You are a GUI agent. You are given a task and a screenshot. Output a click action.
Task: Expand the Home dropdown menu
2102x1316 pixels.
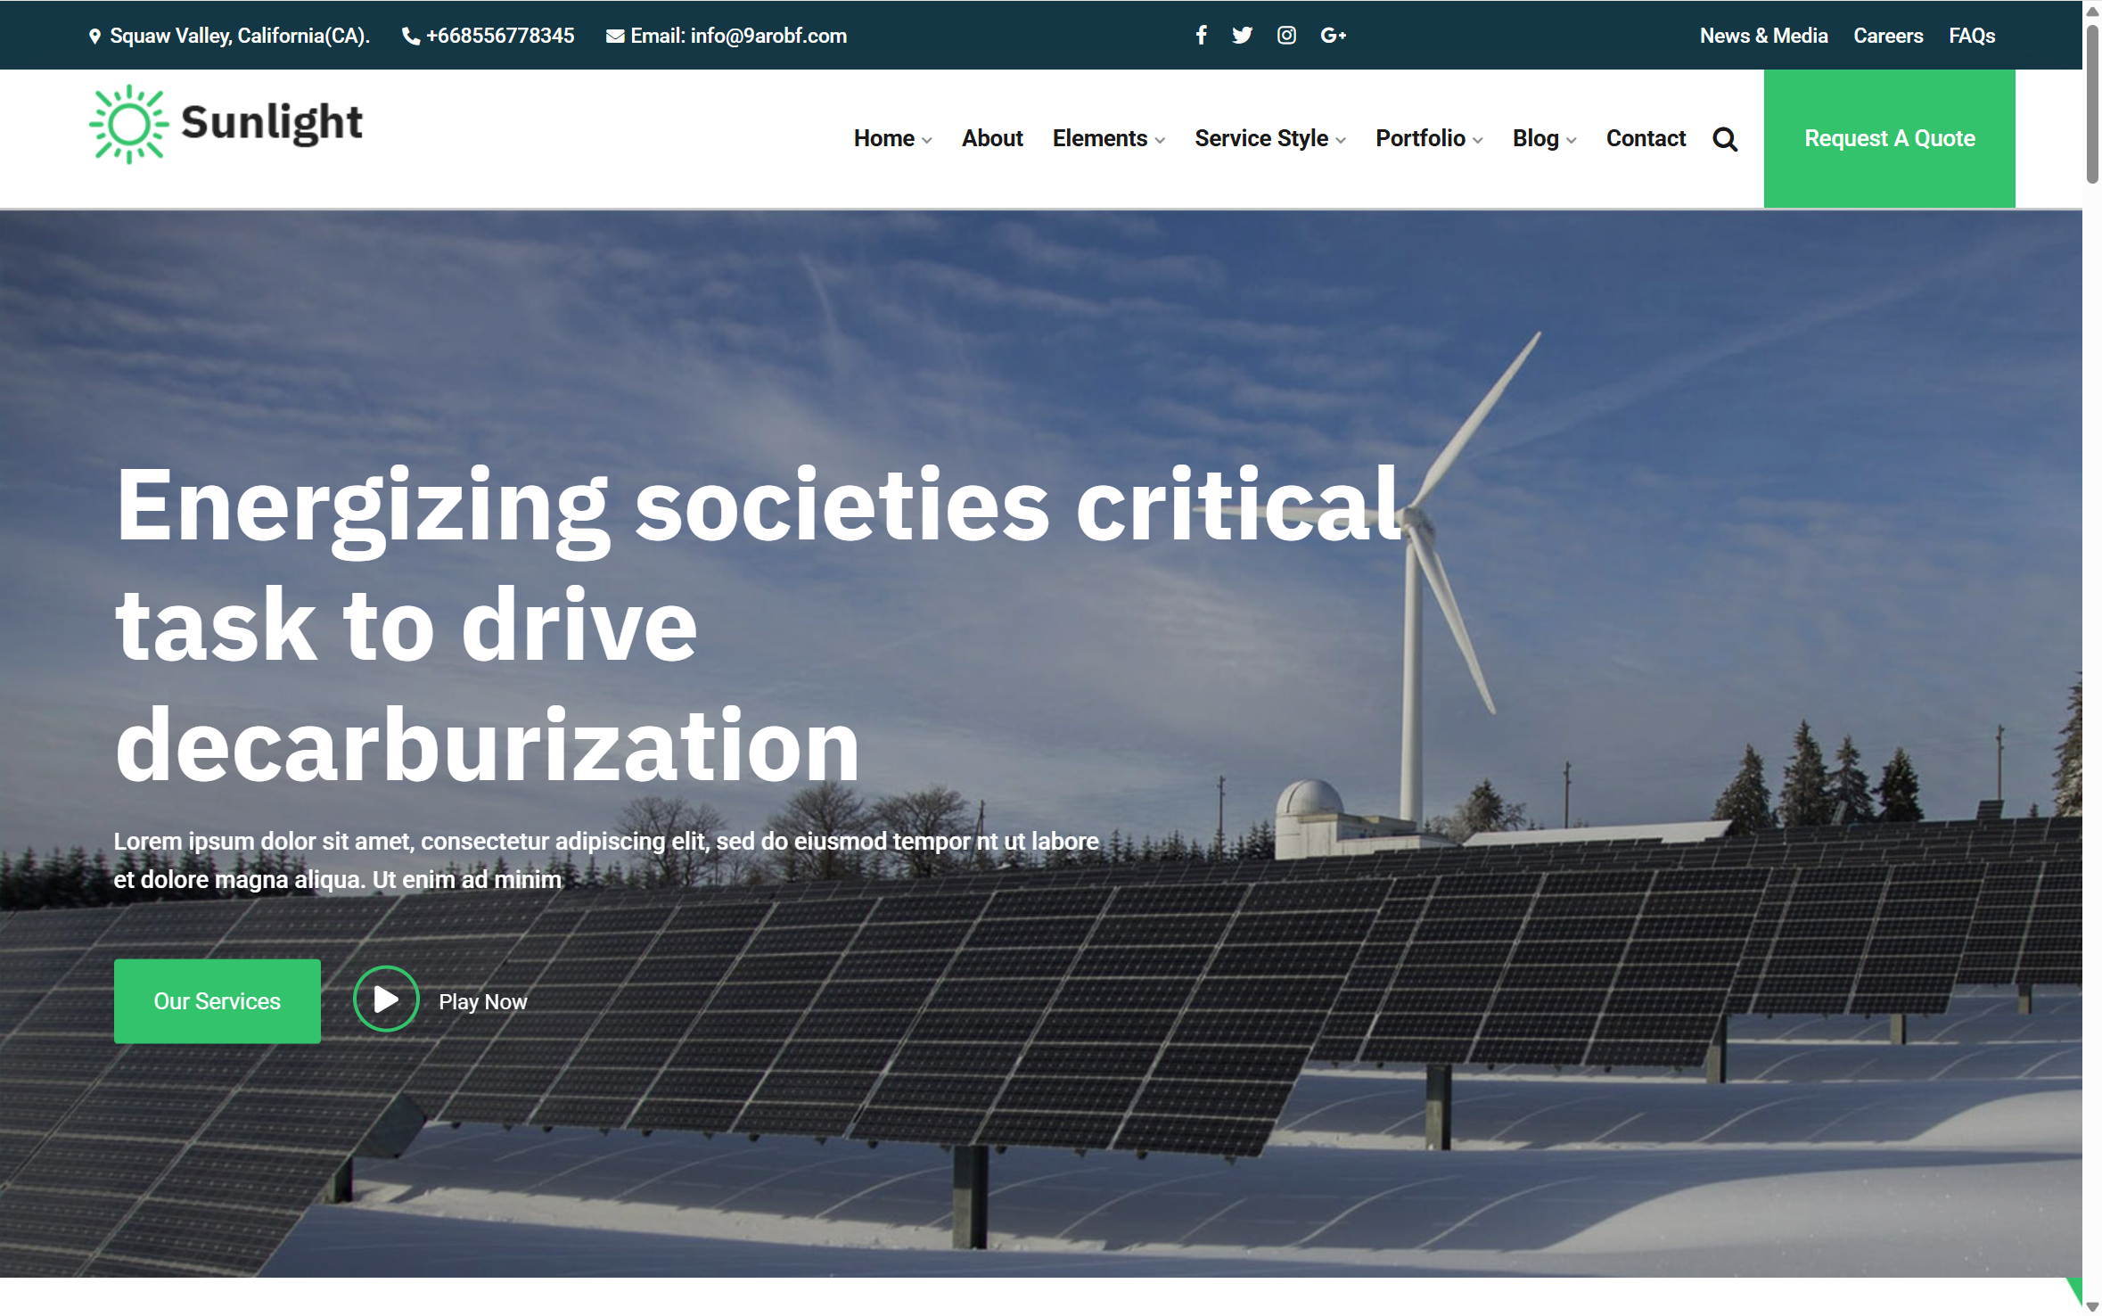(x=891, y=139)
